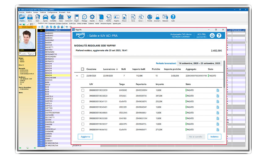Collapse the 22/09/2025 aggregate row chevron

76,76
